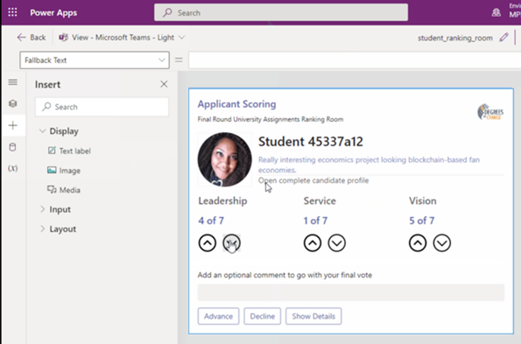This screenshot has height=344, width=521.
Task: Close the Insert panel
Action: 164,84
